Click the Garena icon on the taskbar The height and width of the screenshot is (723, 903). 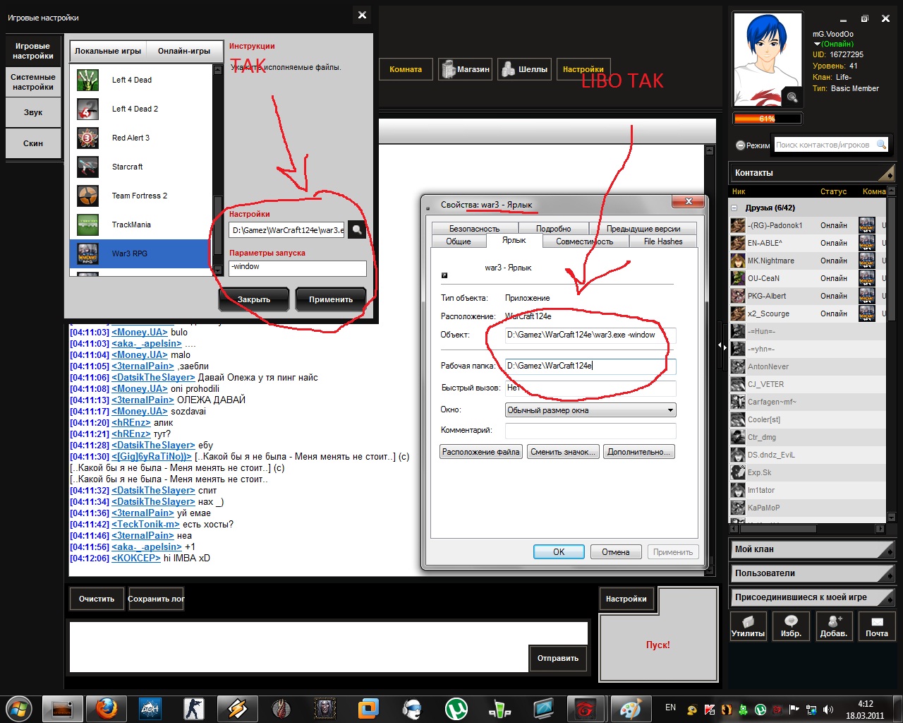(586, 708)
